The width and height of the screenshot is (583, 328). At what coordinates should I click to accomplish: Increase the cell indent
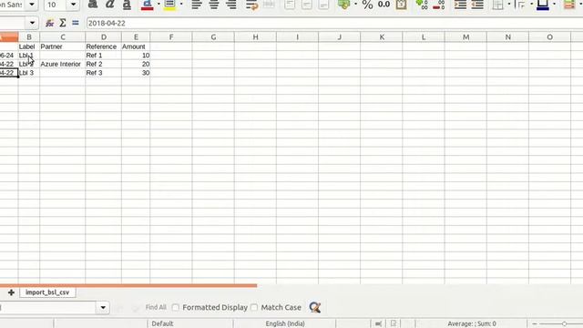(x=460, y=5)
